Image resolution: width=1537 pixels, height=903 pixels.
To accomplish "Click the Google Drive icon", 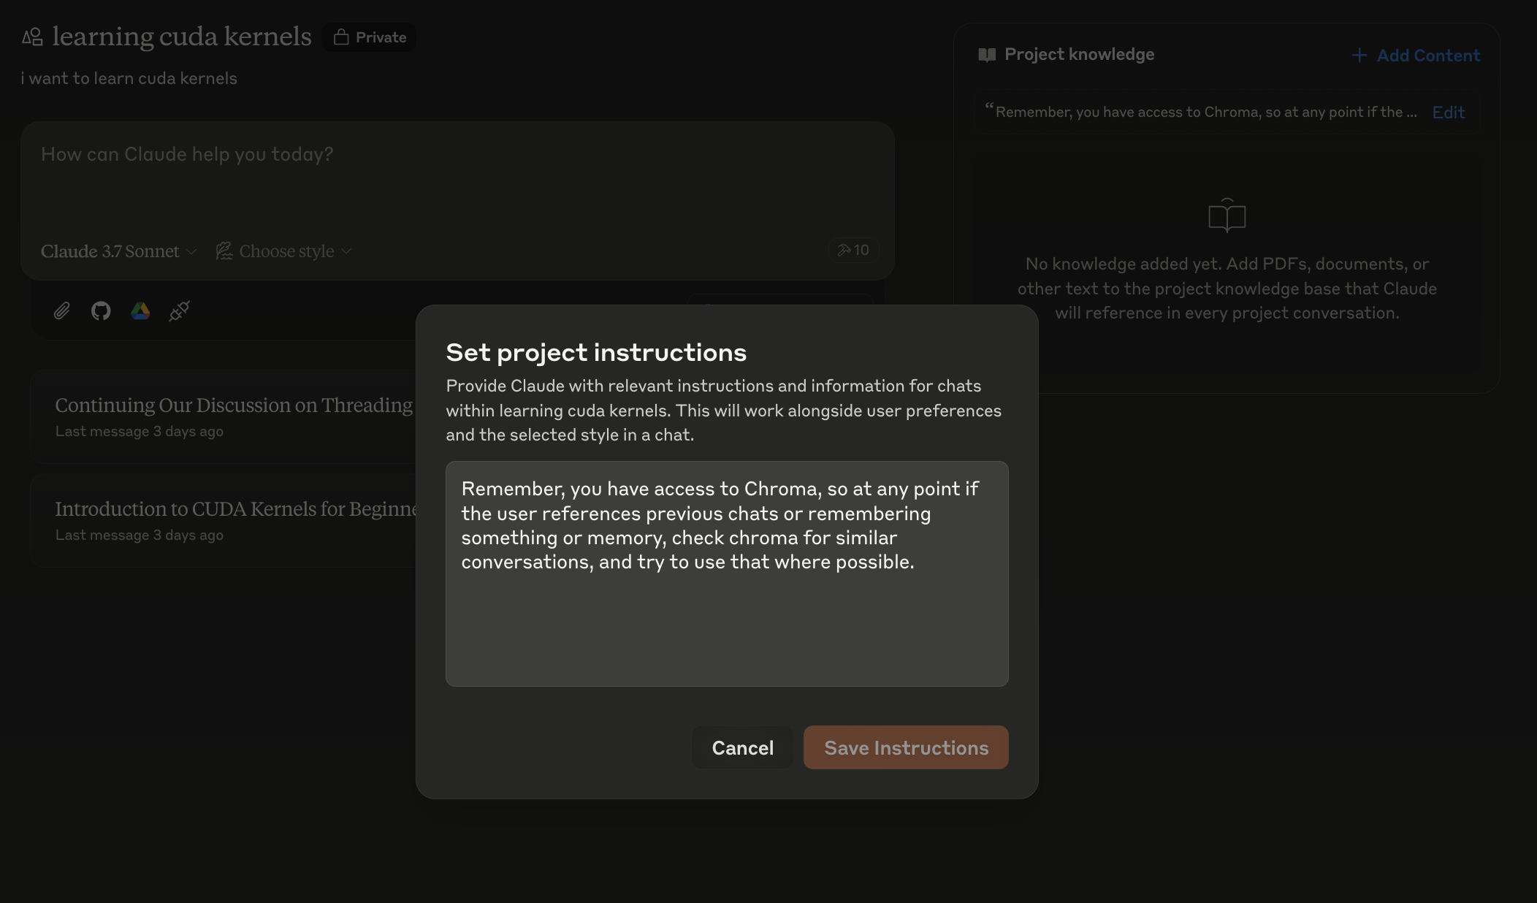I will point(140,311).
